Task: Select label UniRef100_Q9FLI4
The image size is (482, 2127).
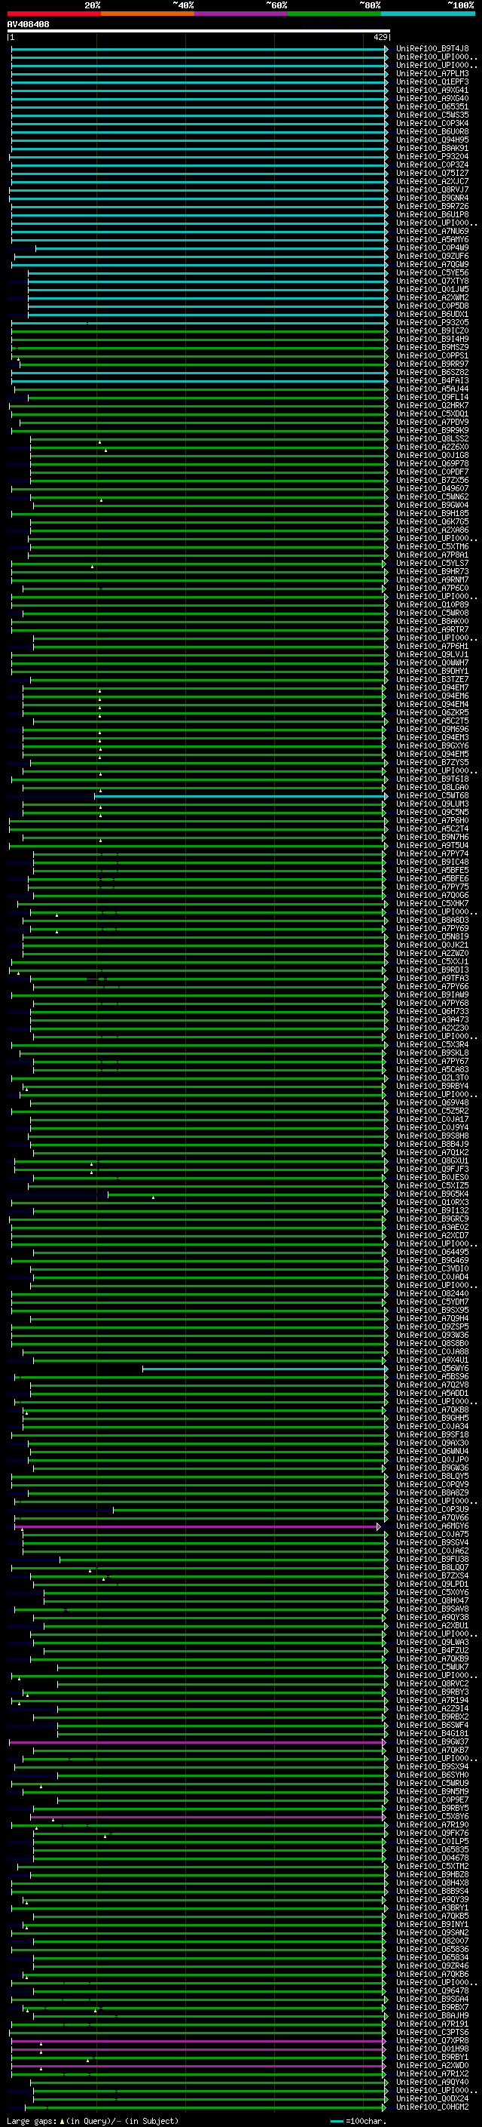Action: coord(432,397)
